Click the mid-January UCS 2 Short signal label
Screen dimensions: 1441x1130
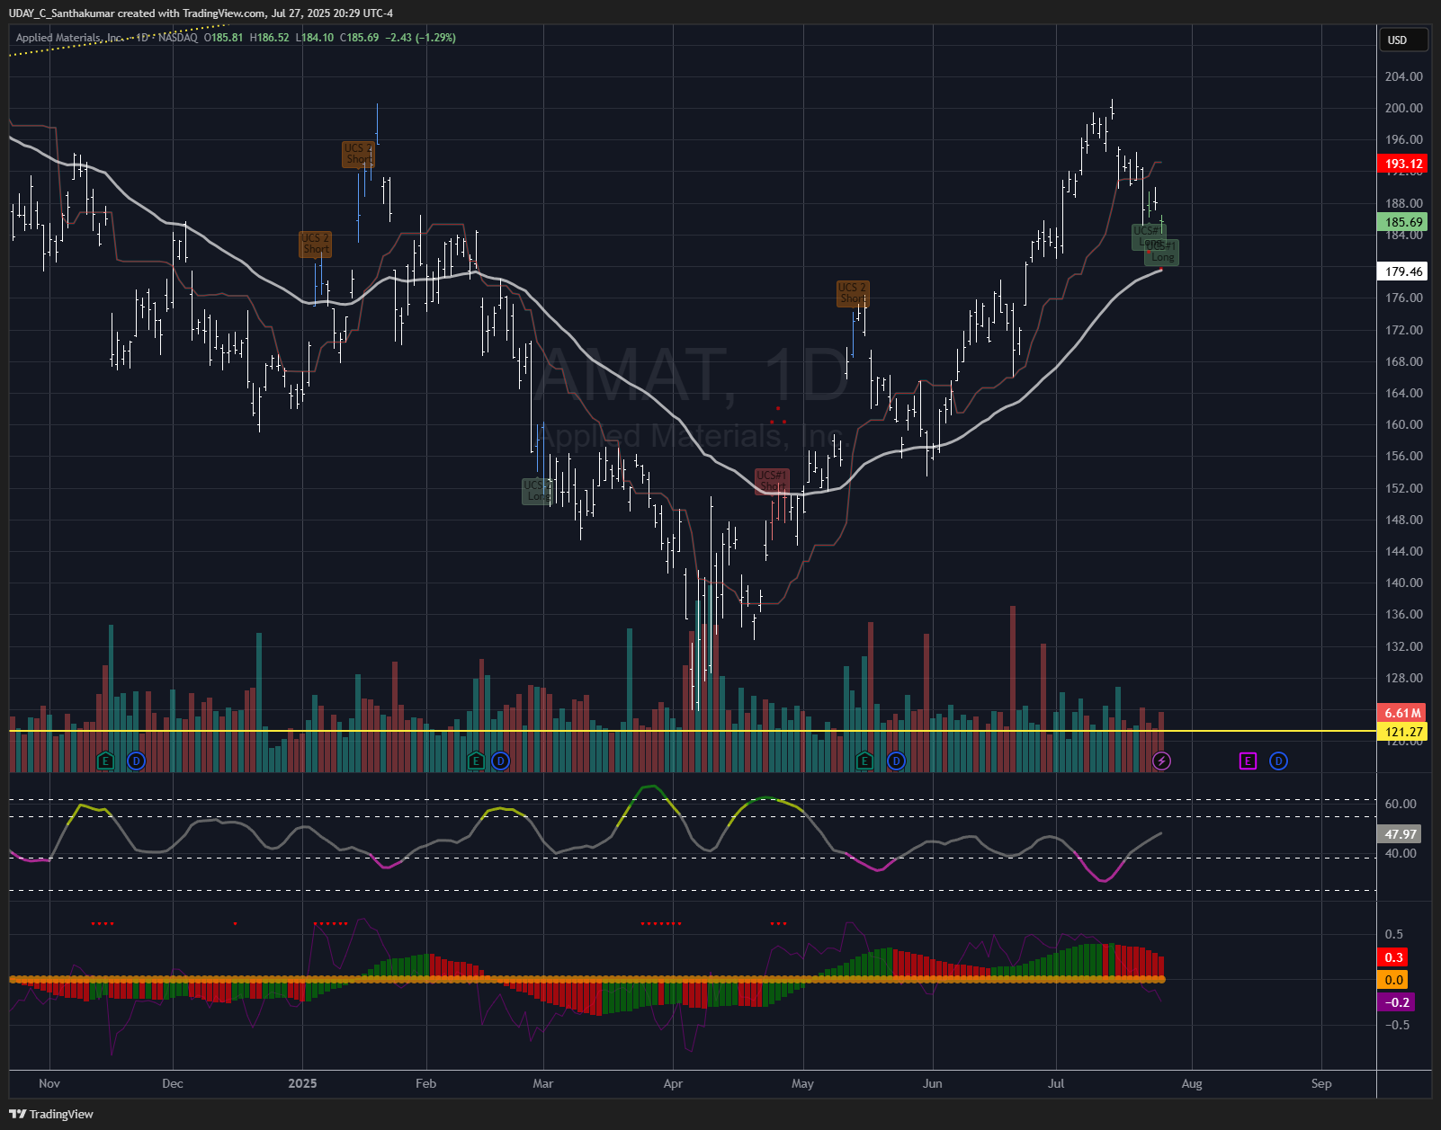point(359,154)
